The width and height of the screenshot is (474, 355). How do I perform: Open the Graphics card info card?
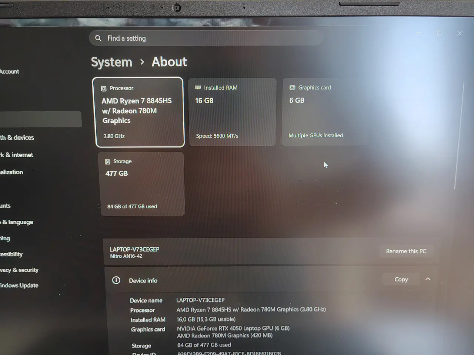click(x=324, y=112)
